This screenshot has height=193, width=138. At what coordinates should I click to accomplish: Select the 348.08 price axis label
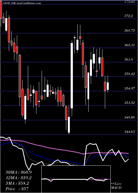pos(129,117)
